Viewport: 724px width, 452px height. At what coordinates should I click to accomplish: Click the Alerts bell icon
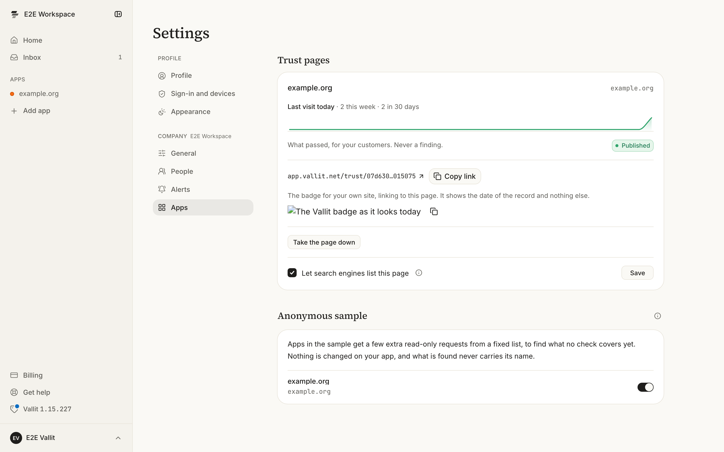point(162,189)
